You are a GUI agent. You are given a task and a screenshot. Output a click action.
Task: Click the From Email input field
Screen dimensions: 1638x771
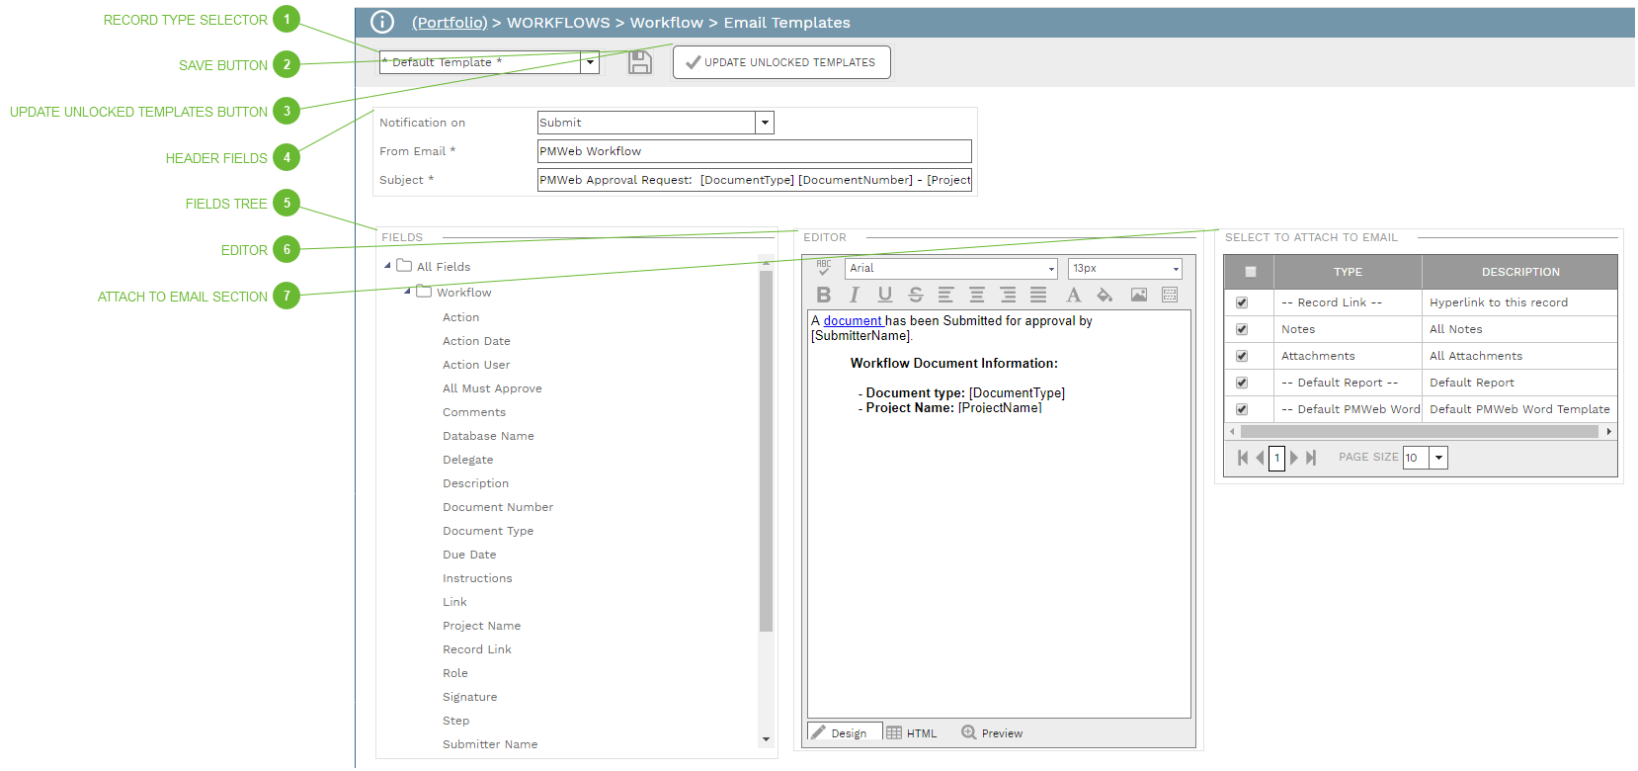[x=754, y=151]
